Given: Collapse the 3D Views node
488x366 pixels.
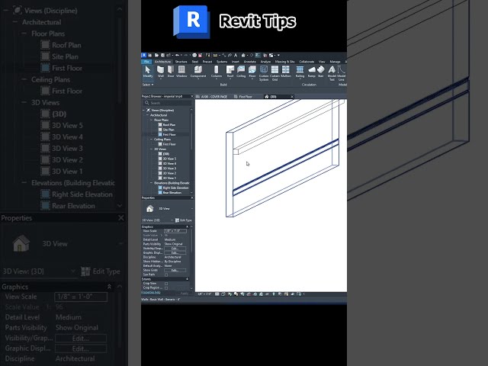Looking at the screenshot, I should 152,149.
